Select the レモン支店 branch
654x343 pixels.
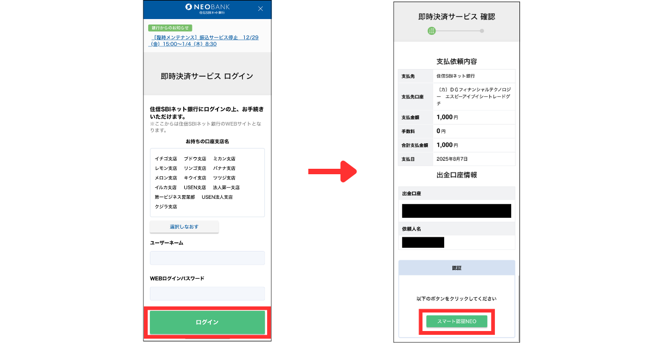[166, 168]
